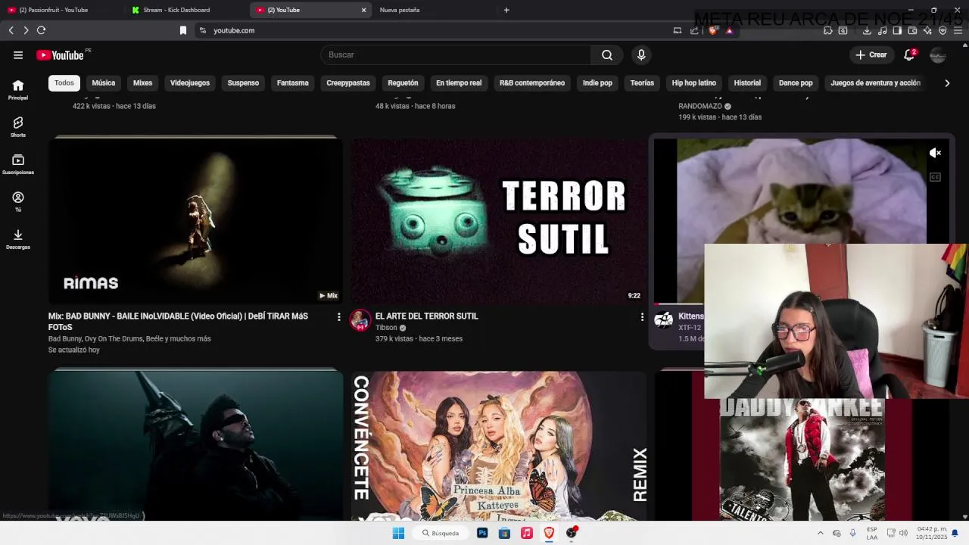Open the BAD BUNNY BAILE INoLVIDABLE mix title

point(178,321)
